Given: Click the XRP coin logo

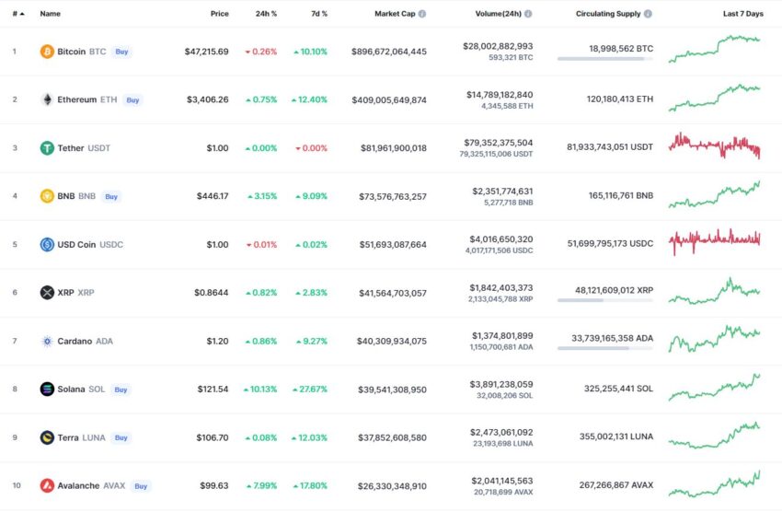Looking at the screenshot, I should (x=47, y=293).
